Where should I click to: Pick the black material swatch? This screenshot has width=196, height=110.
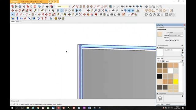(x=160, y=76)
